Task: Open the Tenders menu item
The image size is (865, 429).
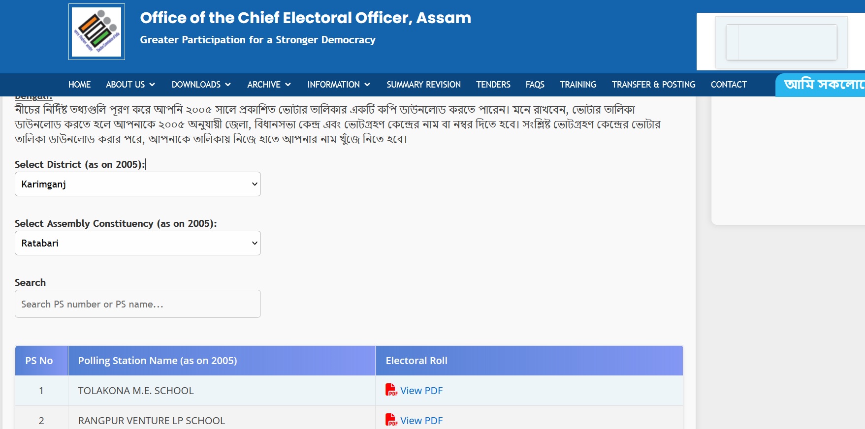Action: coord(493,85)
